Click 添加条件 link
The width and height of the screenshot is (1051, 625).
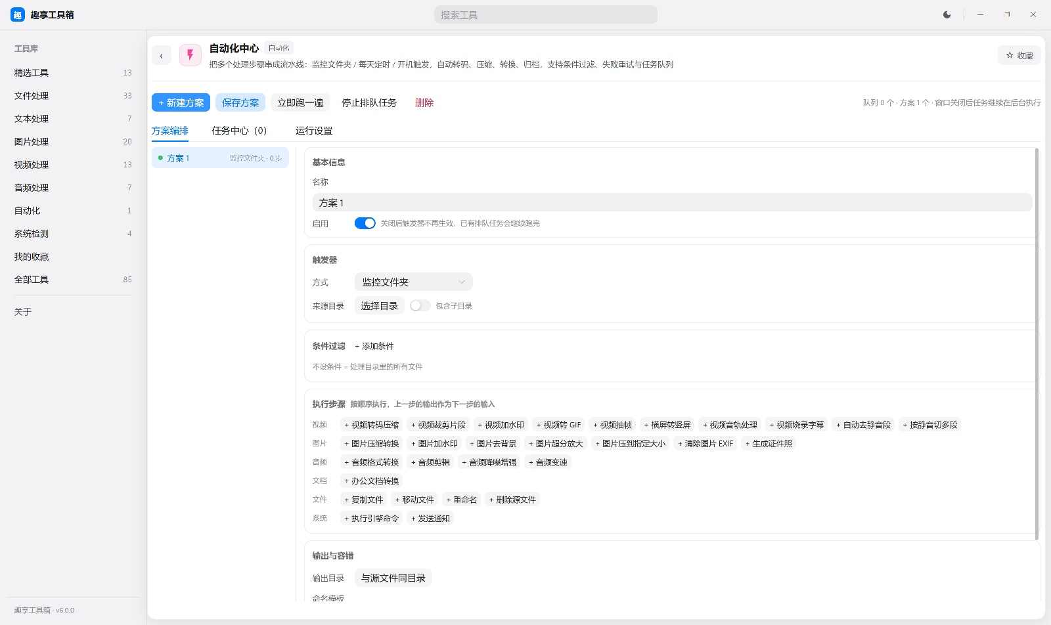[x=374, y=346]
